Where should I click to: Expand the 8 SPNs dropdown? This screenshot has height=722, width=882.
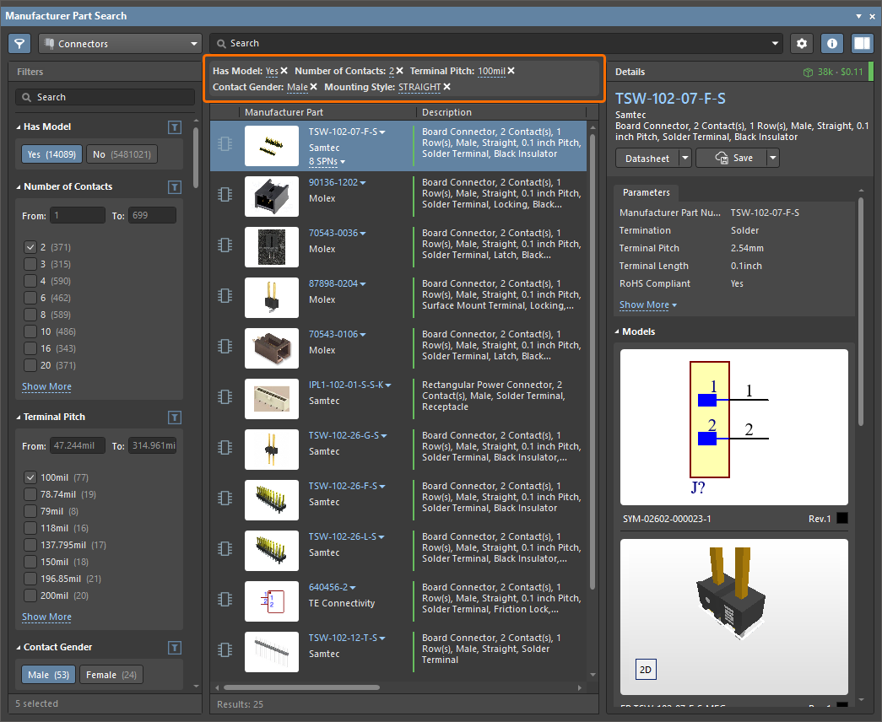click(x=327, y=161)
